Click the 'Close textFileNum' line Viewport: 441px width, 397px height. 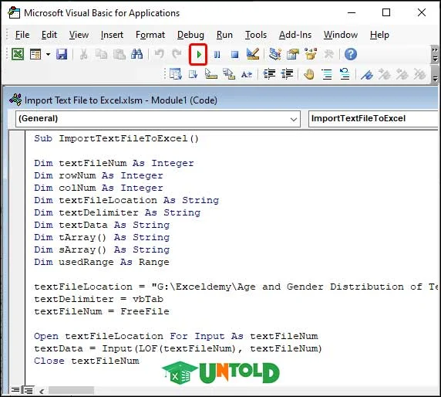(x=86, y=361)
